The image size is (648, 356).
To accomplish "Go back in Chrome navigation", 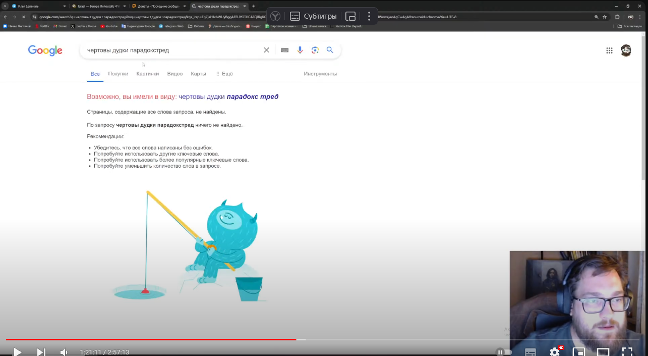I will [5, 17].
